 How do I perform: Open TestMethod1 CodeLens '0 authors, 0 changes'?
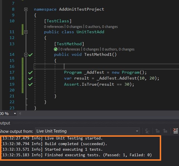(118, 49)
